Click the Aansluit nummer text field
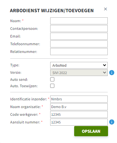117x143 pixels. coord(79,122)
